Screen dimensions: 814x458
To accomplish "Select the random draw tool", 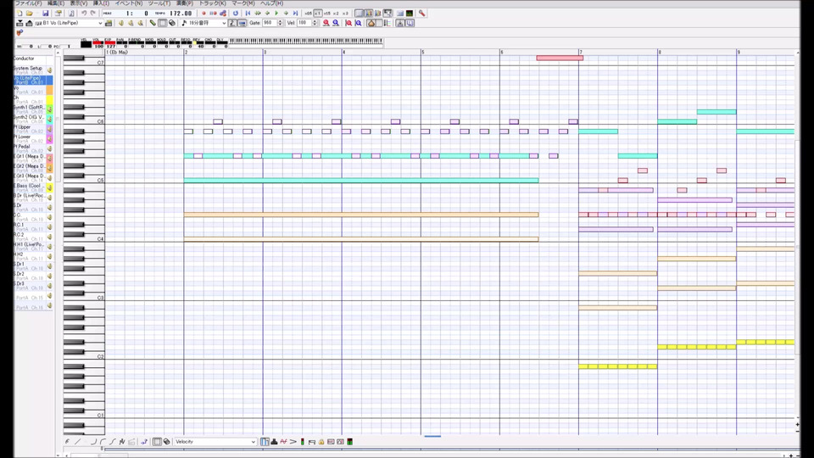I will (121, 441).
